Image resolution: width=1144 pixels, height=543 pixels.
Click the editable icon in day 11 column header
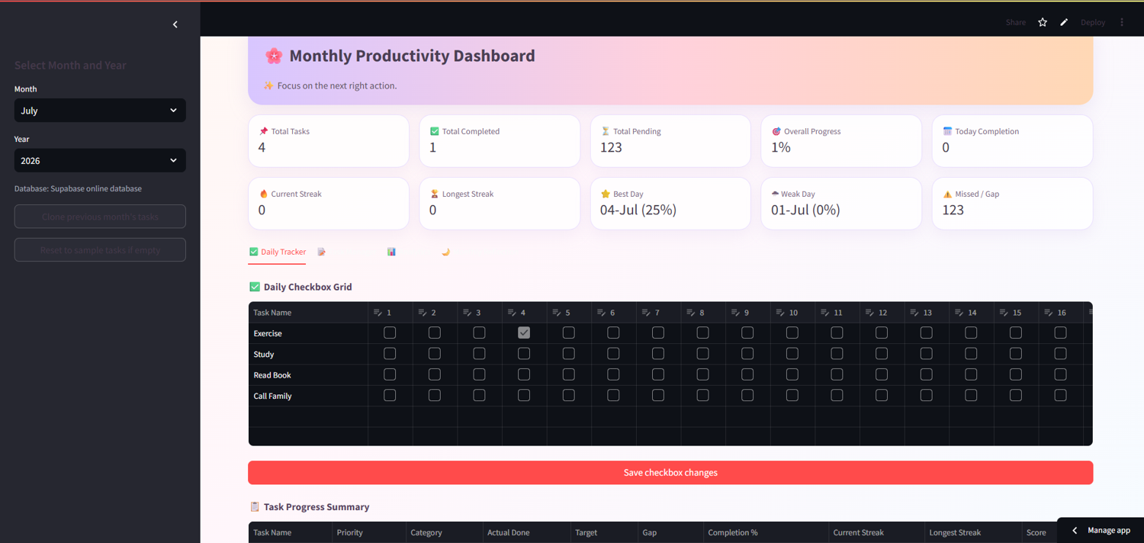[x=825, y=313]
